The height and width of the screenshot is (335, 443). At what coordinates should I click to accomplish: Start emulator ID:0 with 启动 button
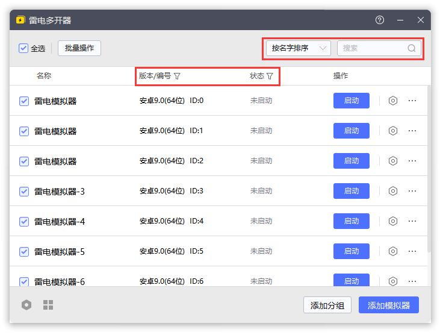coord(351,101)
